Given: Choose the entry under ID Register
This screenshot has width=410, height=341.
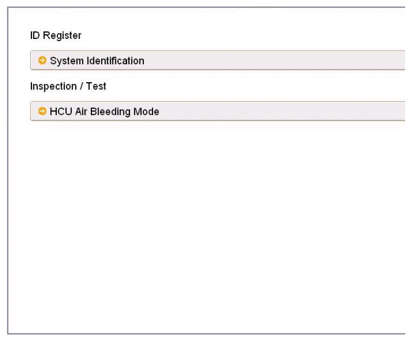Looking at the screenshot, I should coord(217,61).
